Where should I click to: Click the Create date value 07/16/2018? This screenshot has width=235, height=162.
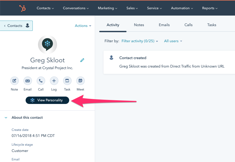(33, 136)
